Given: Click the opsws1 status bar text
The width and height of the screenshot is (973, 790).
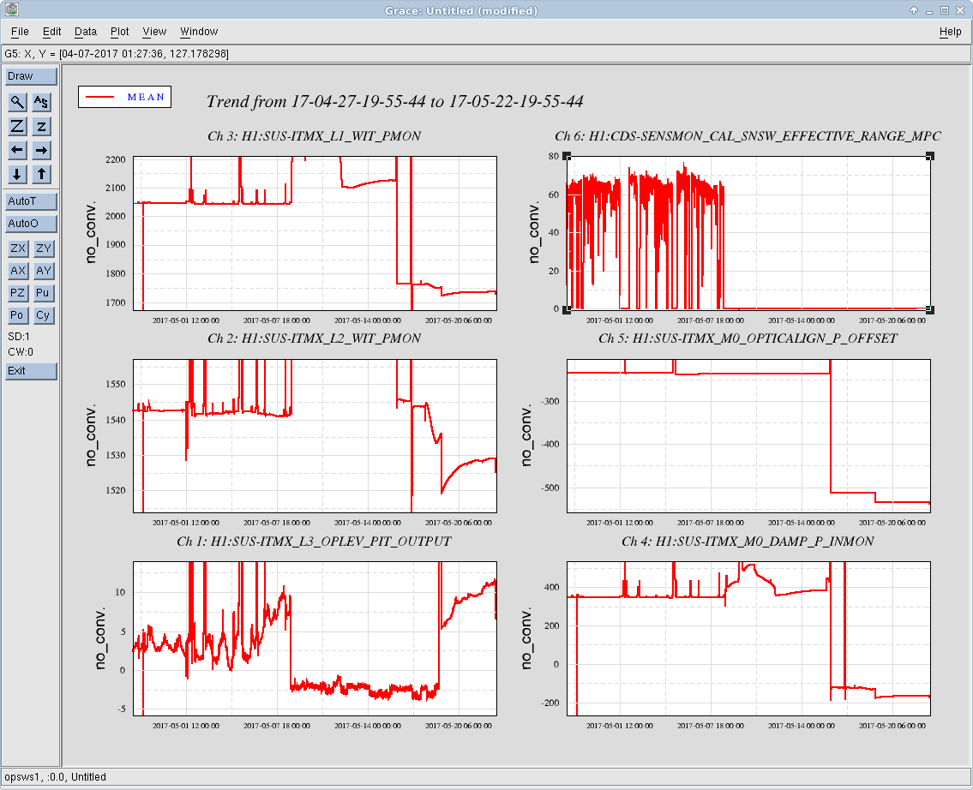Looking at the screenshot, I should [x=55, y=777].
